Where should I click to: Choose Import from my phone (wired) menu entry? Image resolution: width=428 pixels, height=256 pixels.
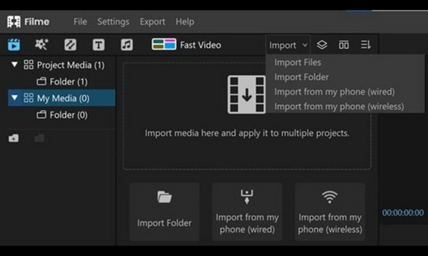(334, 92)
